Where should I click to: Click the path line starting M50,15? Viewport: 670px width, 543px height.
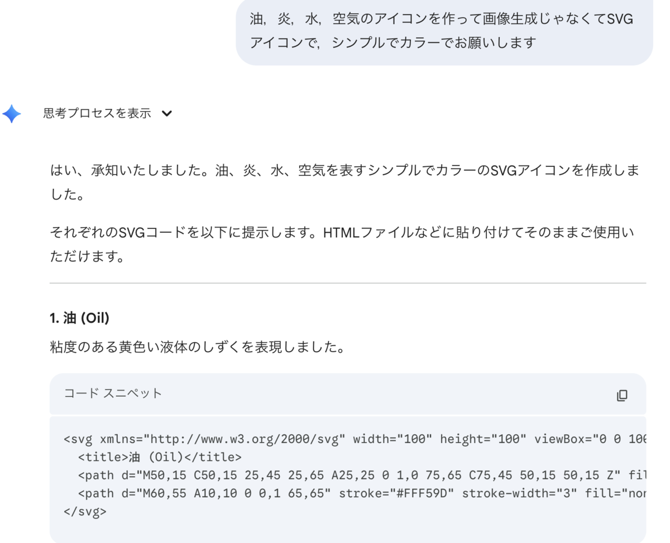[362, 475]
